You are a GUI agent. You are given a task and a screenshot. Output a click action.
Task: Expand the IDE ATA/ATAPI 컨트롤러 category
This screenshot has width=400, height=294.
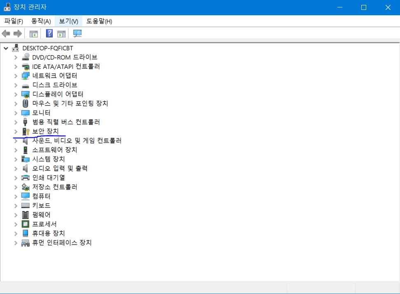tap(16, 67)
